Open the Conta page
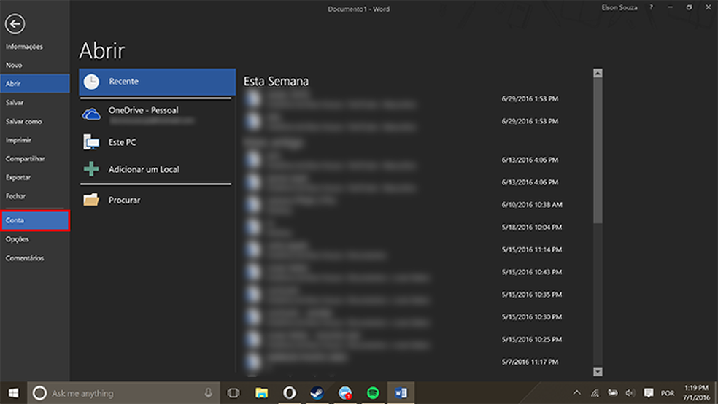Screen dimensions: 718x404 pyautogui.click(x=35, y=220)
